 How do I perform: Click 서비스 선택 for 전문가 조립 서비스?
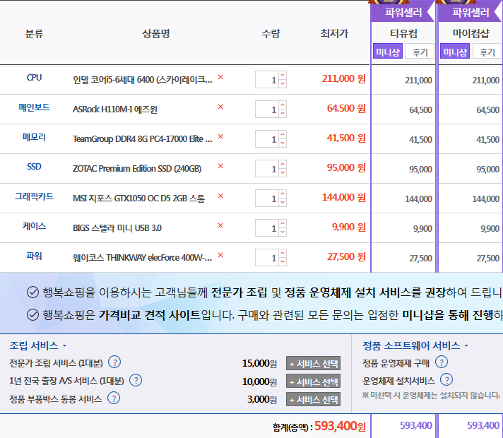[x=313, y=363]
